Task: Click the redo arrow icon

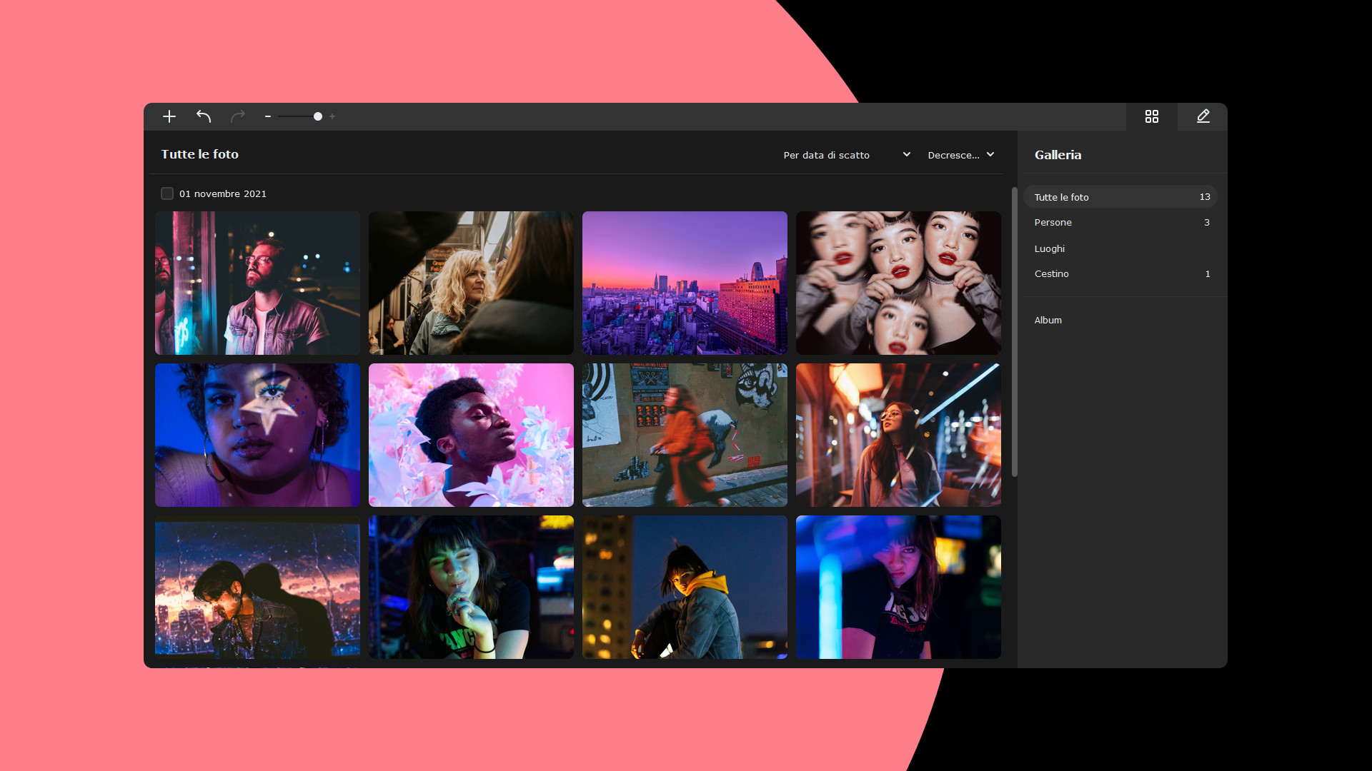Action: 238,116
